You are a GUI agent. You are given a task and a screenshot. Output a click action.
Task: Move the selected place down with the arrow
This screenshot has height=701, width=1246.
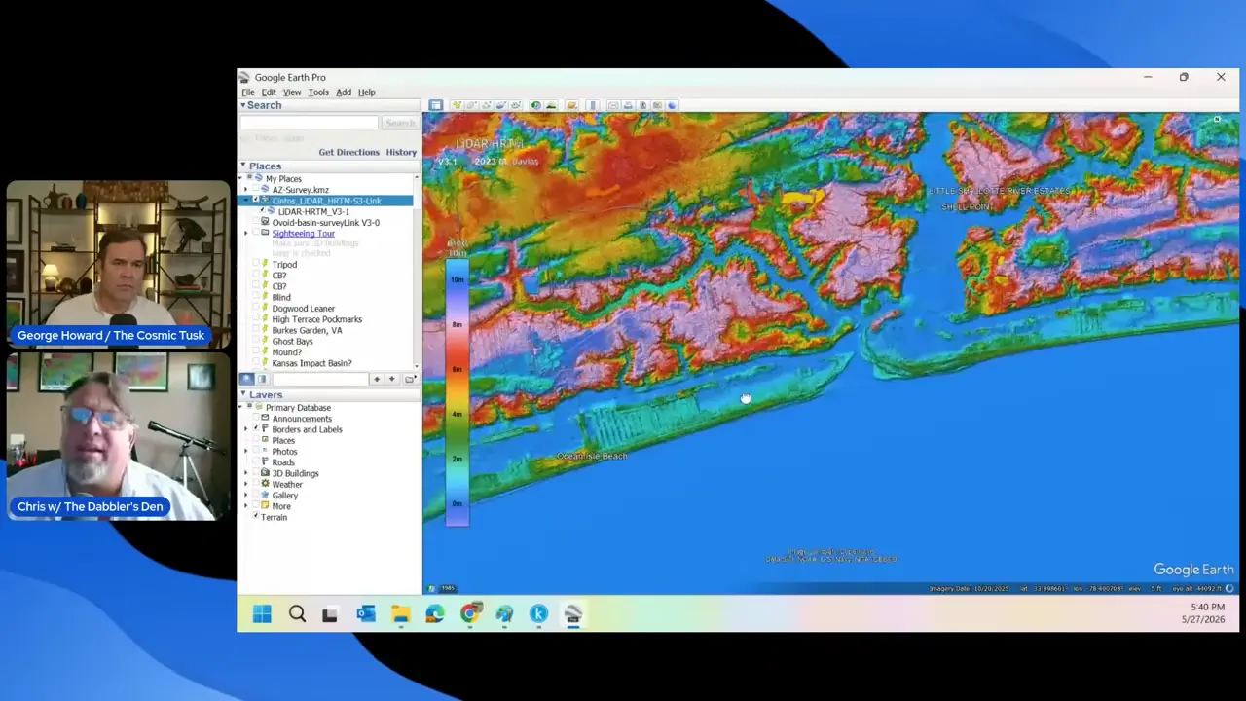[392, 379]
